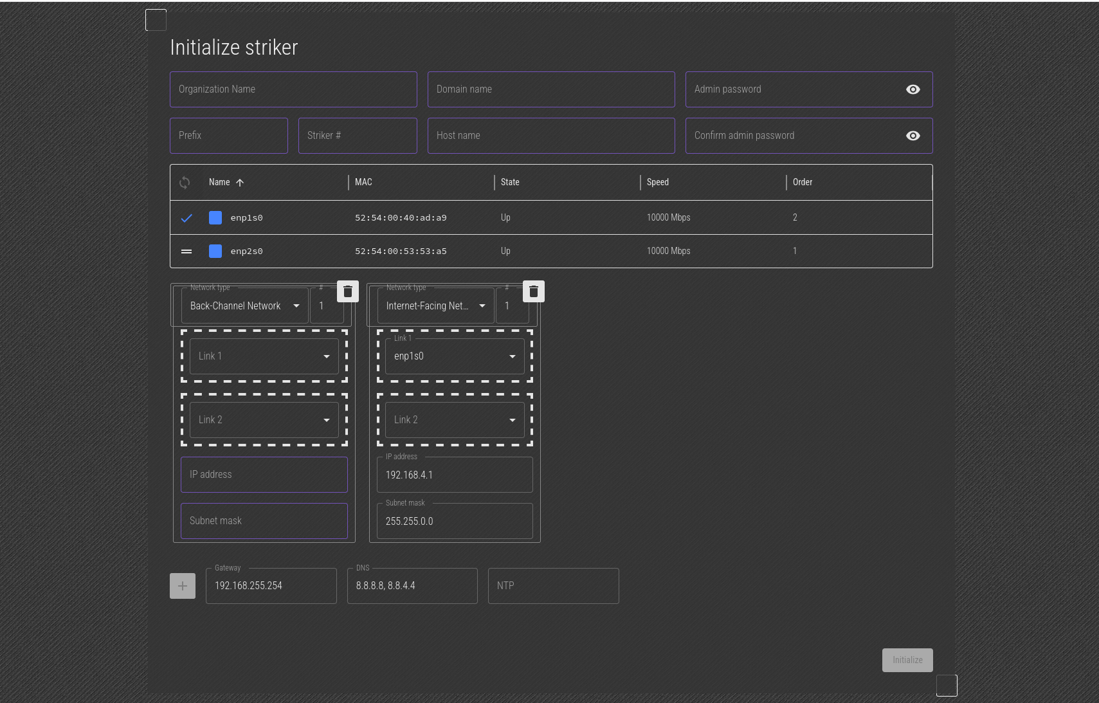
Task: Focus the Striker # field
Action: point(358,136)
